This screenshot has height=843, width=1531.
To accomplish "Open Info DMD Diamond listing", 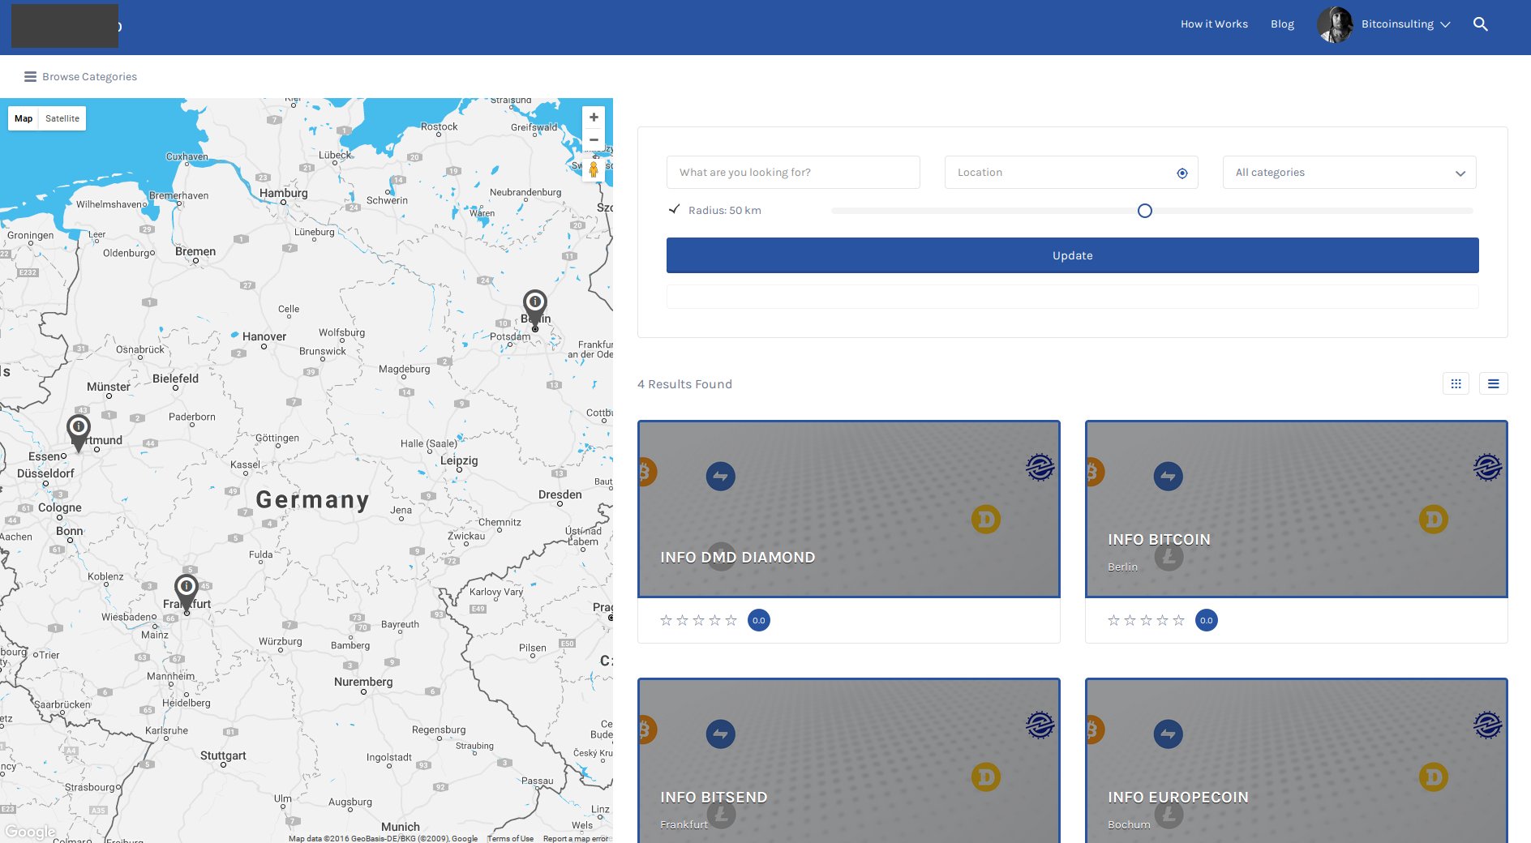I will [x=737, y=558].
